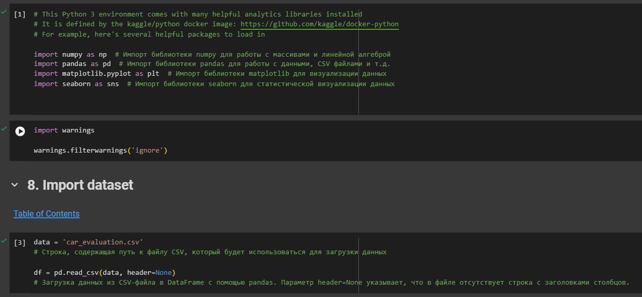
Task: Open the Table of Contents link
Action: (x=46, y=213)
